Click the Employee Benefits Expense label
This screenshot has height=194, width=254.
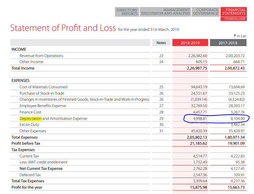pyautogui.click(x=43, y=106)
